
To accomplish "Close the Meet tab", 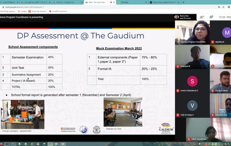I will click(114, 2).
